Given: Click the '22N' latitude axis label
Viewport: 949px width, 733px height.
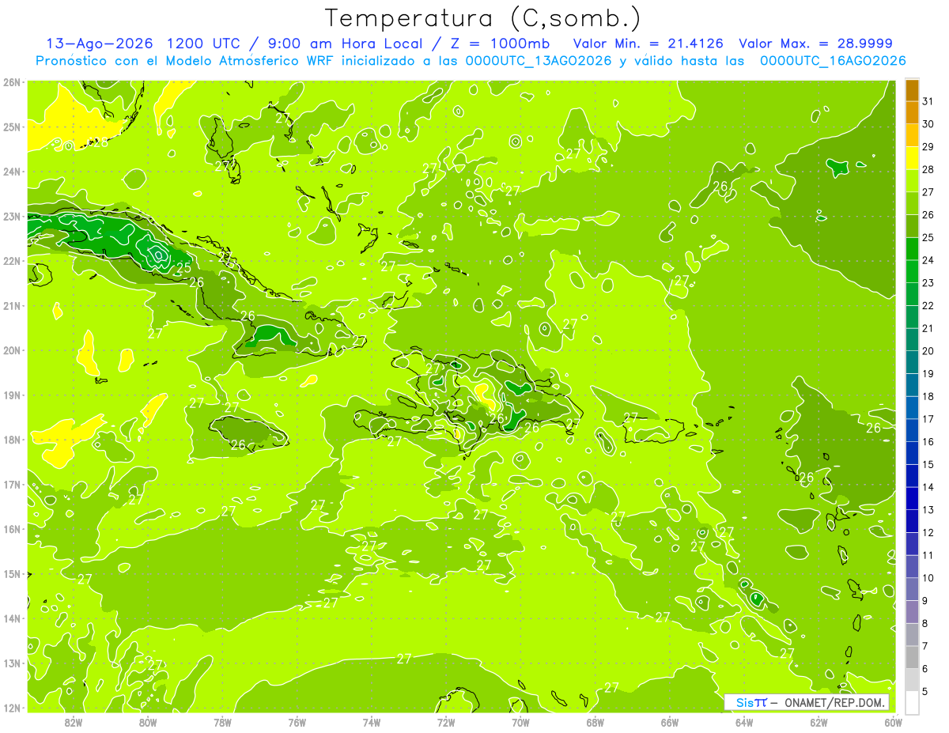Looking at the screenshot, I should click(x=12, y=261).
